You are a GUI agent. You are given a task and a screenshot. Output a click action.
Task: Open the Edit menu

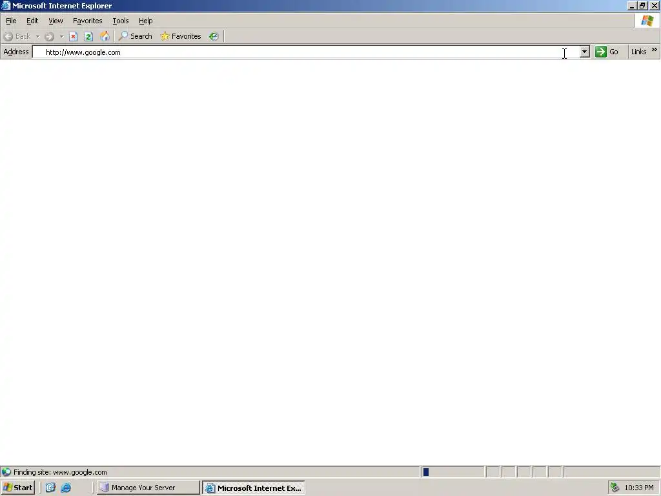(x=32, y=21)
